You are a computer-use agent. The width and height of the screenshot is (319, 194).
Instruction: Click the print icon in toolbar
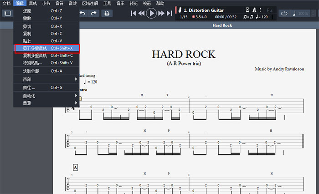tap(107, 13)
